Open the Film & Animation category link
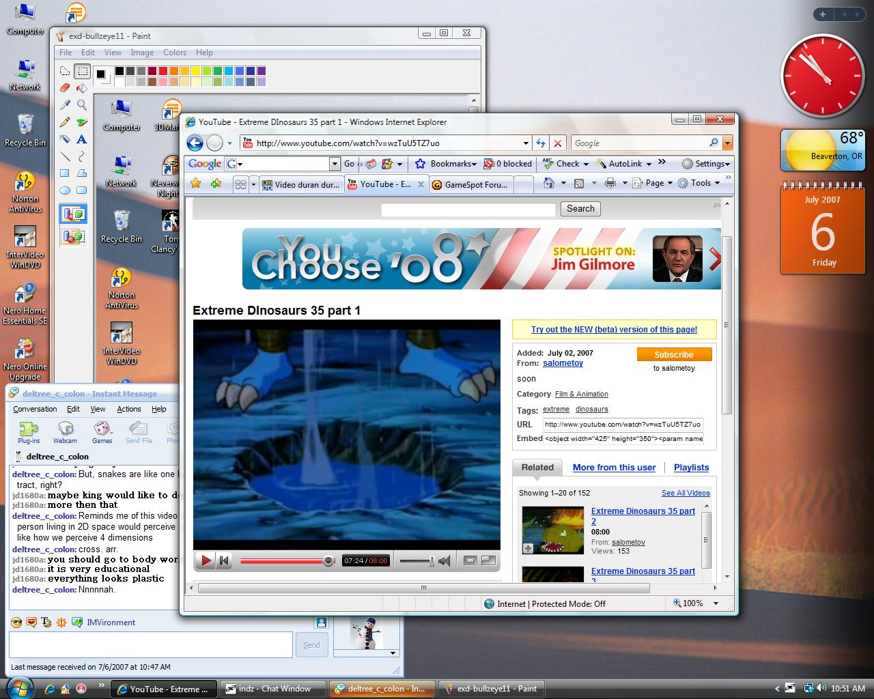Image resolution: width=874 pixels, height=699 pixels. click(x=581, y=394)
